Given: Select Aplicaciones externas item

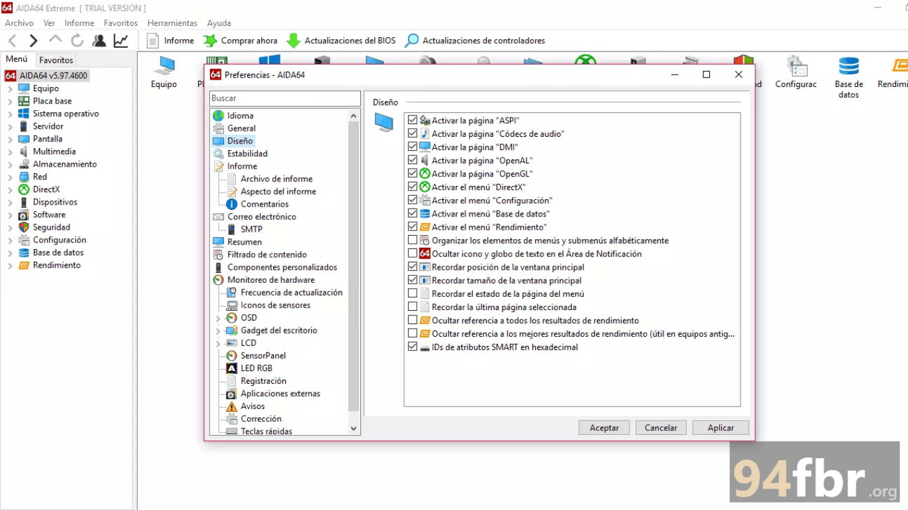Looking at the screenshot, I should [x=273, y=393].
